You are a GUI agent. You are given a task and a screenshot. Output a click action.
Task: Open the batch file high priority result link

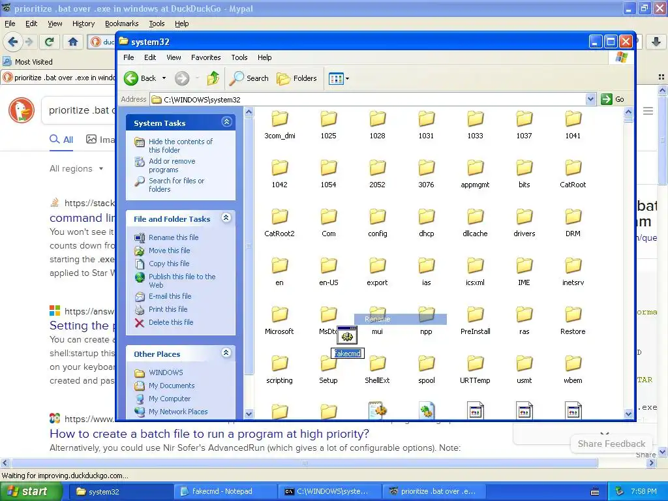209,434
